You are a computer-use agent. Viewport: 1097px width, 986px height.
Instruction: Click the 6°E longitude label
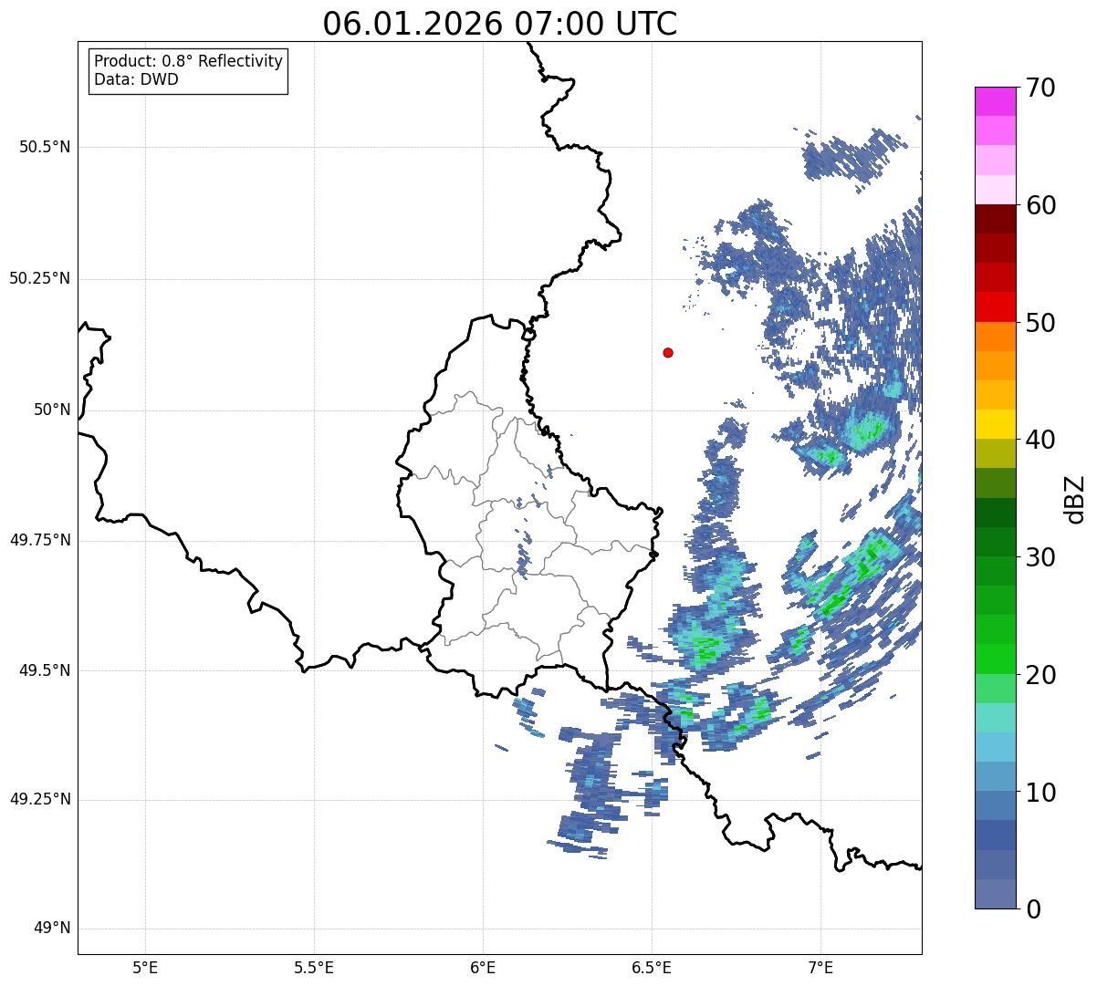483,968
